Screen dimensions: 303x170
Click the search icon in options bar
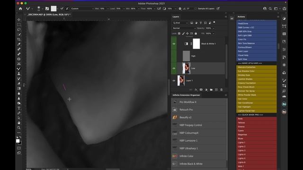[270, 8]
